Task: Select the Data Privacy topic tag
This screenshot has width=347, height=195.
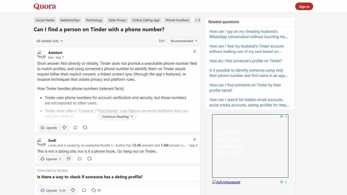Action: [x=117, y=20]
